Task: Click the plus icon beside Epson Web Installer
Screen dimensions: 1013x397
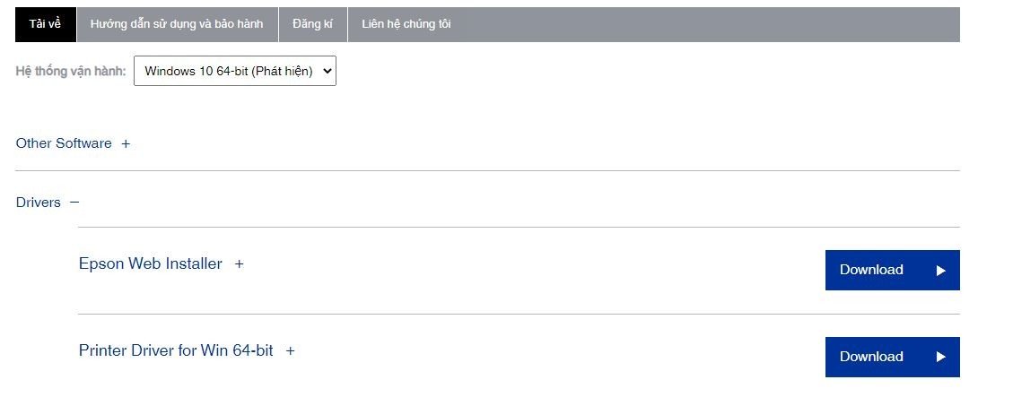Action: click(239, 264)
